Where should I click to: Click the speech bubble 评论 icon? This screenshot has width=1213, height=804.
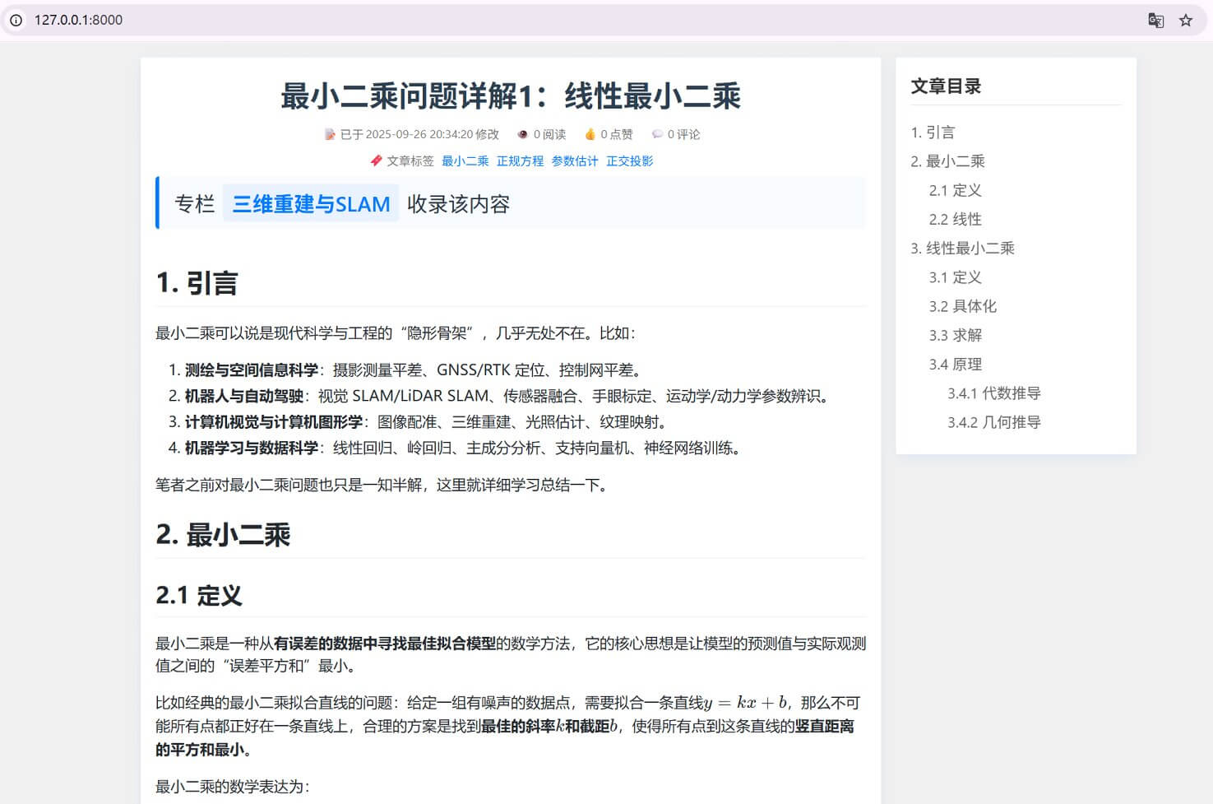(657, 133)
